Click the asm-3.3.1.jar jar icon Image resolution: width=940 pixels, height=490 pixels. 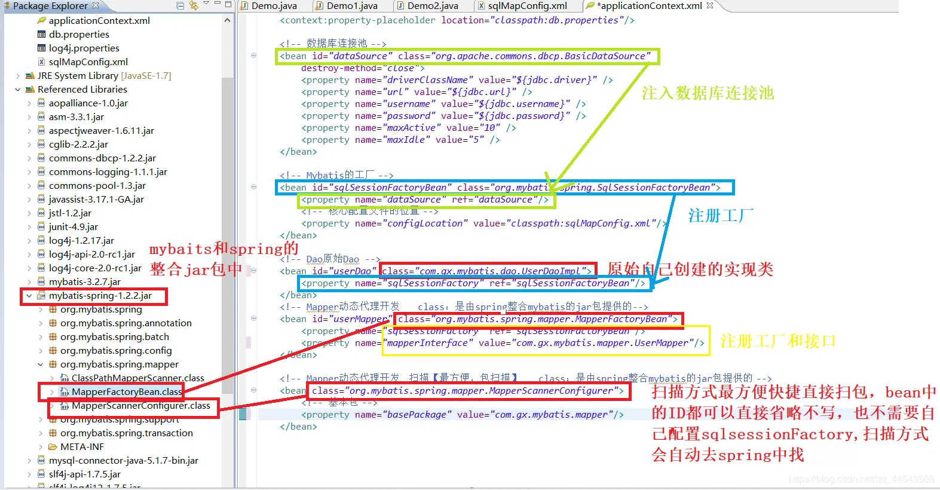click(x=41, y=117)
